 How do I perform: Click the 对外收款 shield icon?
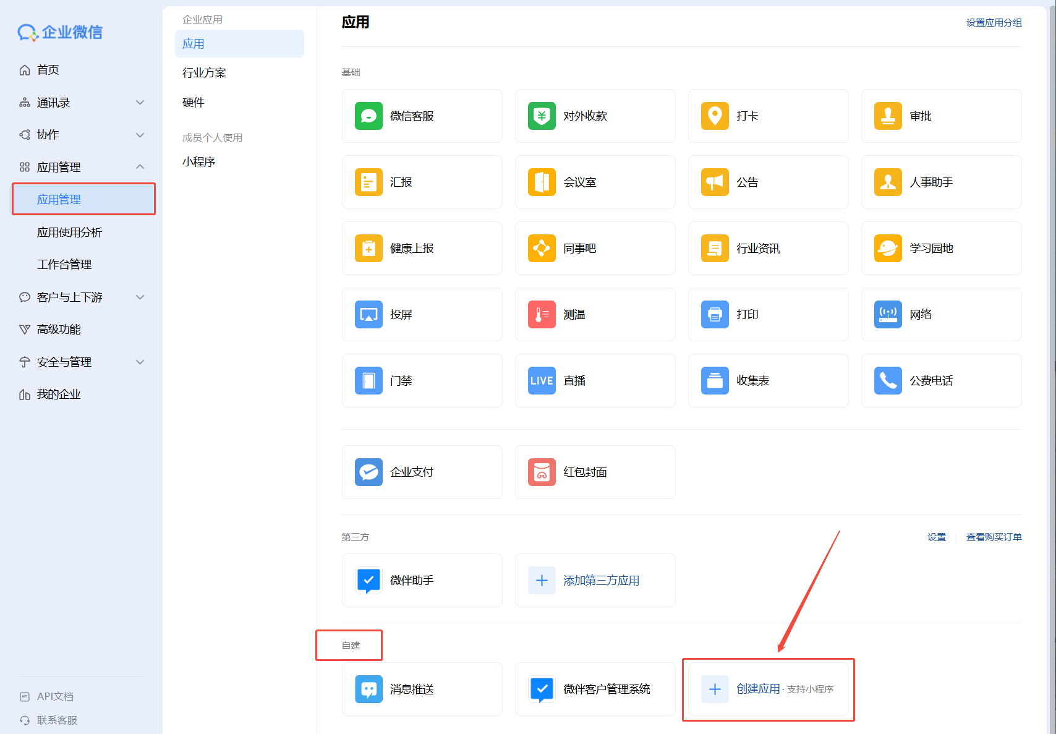[x=542, y=116]
